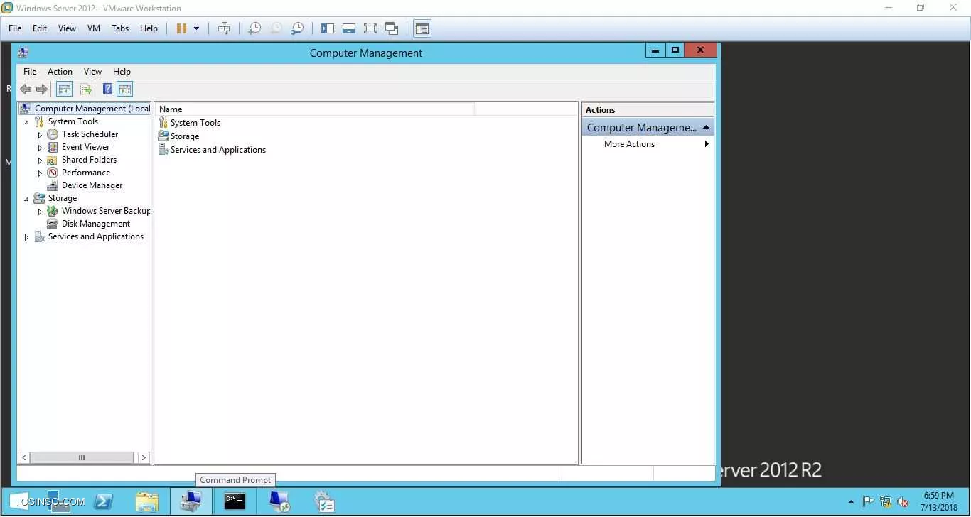Take a snapshot with the clock-plus icon
Screen dimensions: 971x517
[x=254, y=28]
